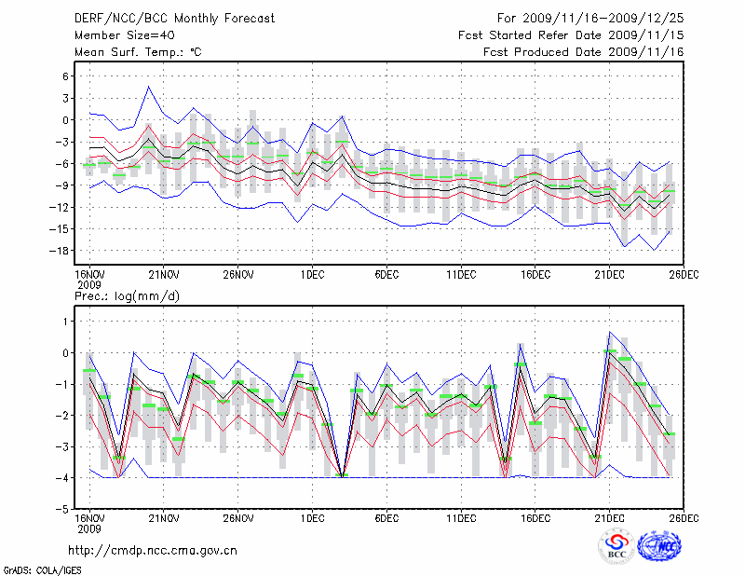
Task: Select the Fcst Produced Date line
Action: tap(583, 51)
